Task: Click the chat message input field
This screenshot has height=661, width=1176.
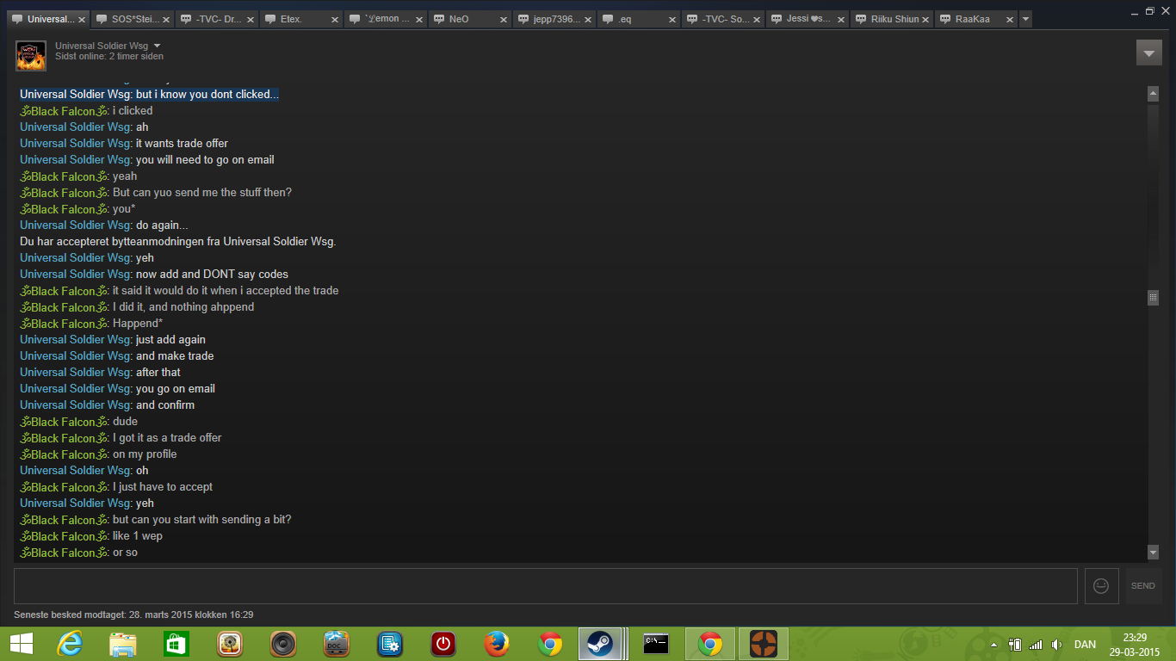Action: (545, 585)
